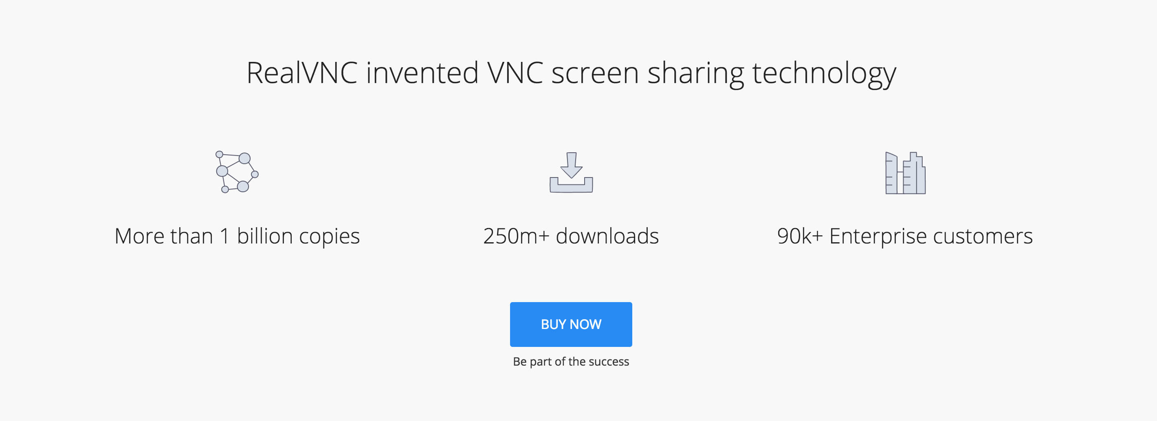
Task: Click the office buildings icon
Action: (905, 173)
